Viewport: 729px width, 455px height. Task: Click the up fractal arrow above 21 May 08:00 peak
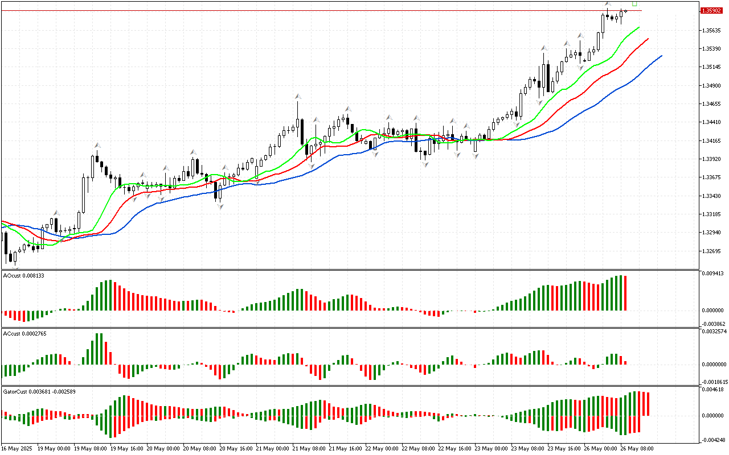pos(297,97)
